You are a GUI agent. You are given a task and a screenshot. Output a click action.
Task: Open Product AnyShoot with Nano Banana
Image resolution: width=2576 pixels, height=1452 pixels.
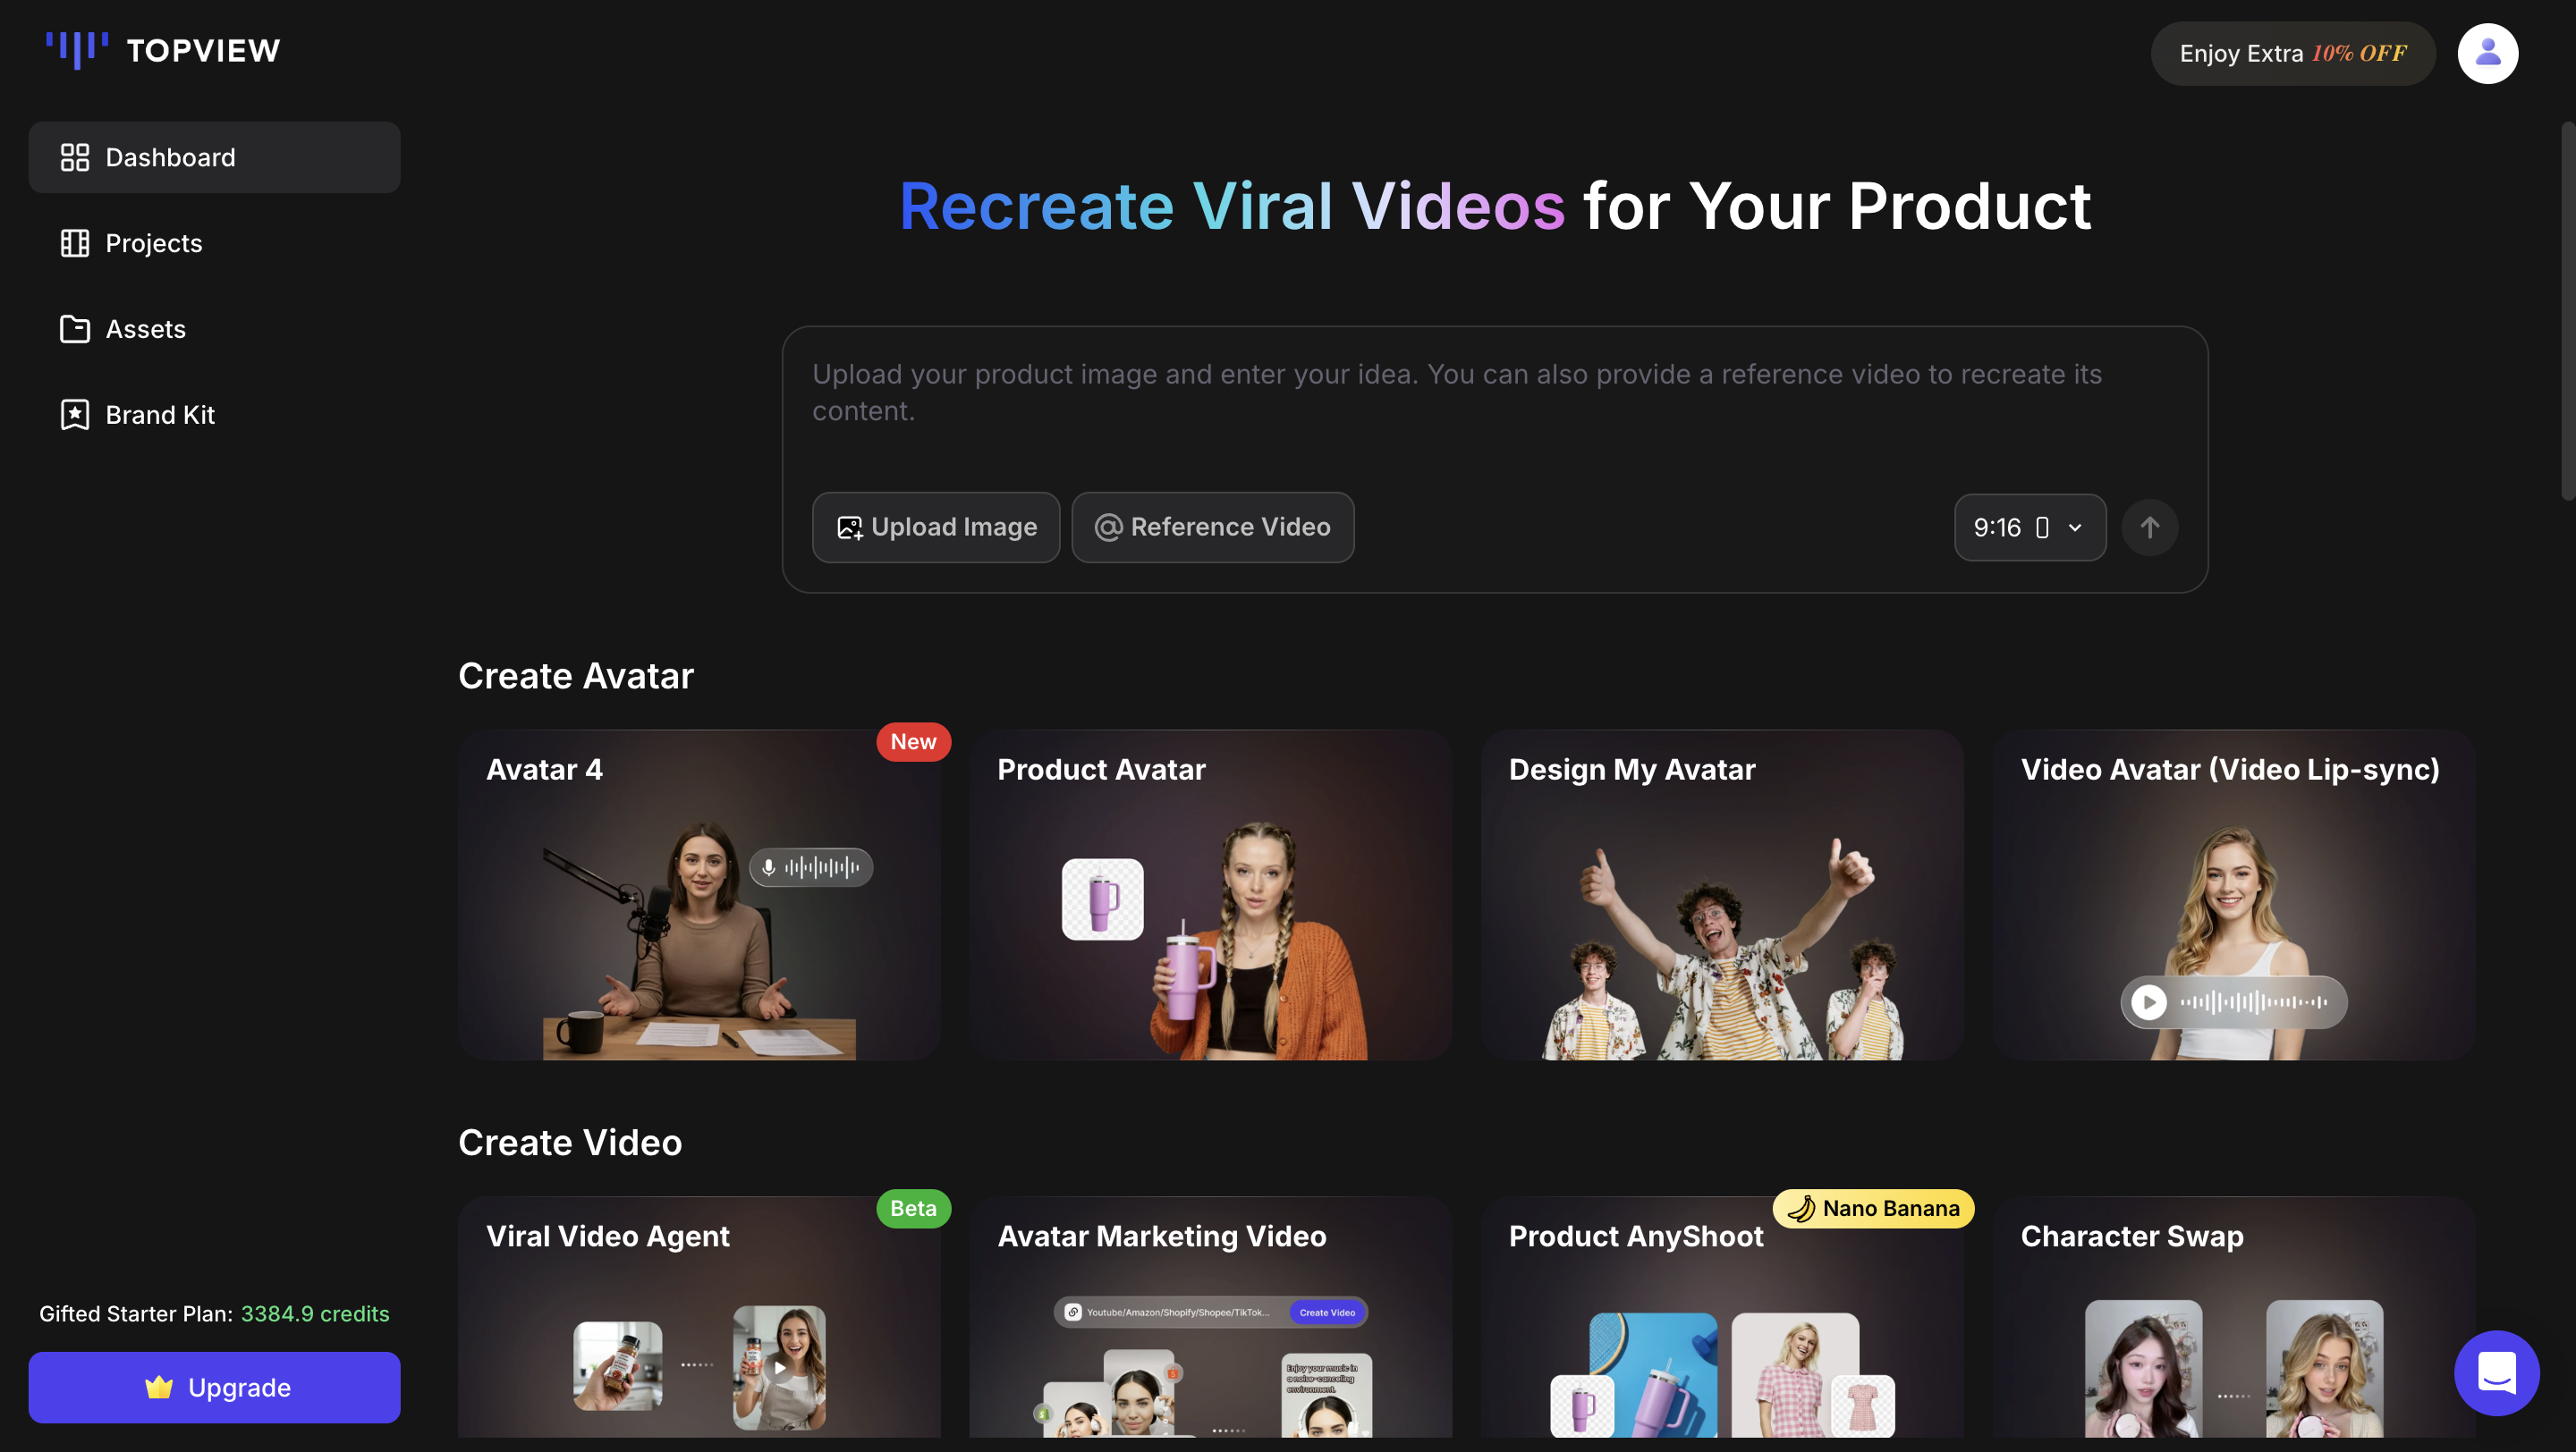(1723, 1330)
